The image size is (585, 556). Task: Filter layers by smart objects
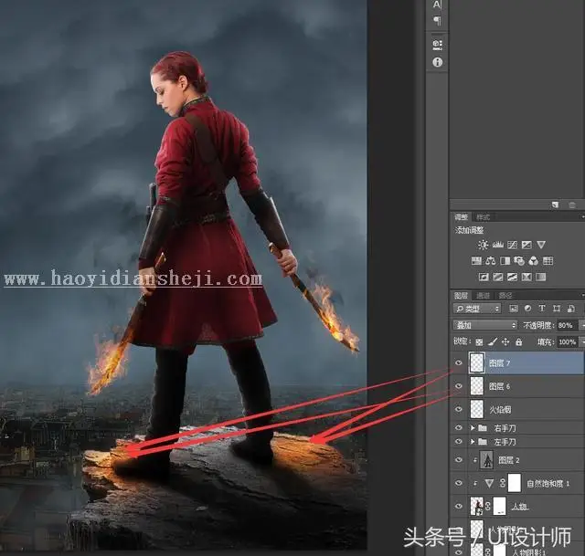tap(570, 309)
